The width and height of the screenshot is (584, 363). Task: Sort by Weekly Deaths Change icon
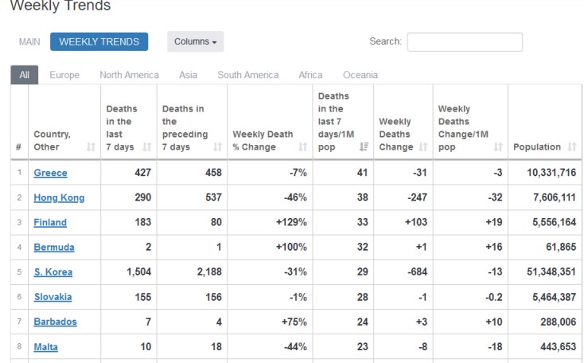tap(422, 147)
